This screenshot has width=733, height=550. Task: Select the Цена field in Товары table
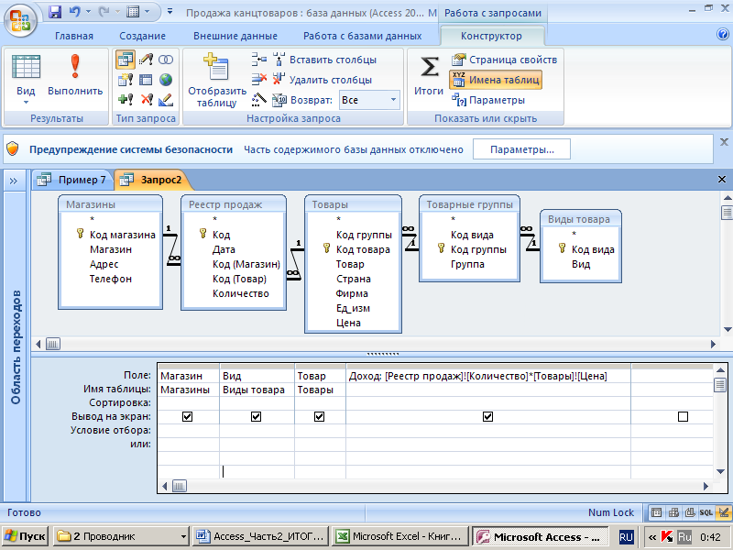pyautogui.click(x=348, y=323)
